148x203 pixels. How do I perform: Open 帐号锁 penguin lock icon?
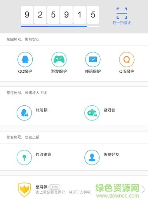(x=24, y=113)
